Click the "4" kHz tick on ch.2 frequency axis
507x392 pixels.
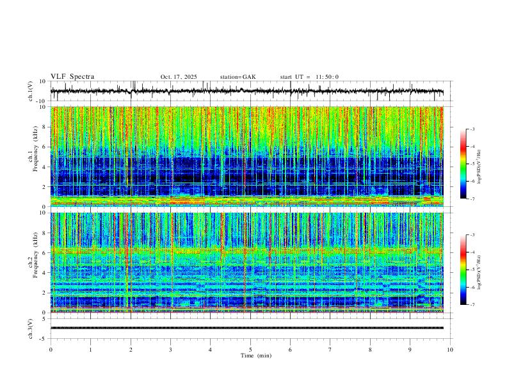44,273
